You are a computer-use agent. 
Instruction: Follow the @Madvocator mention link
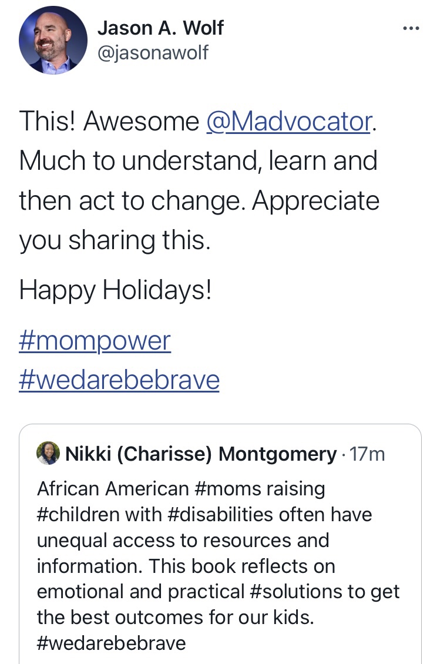[x=289, y=121]
